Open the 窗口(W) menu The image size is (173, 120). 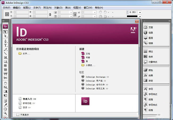click(x=88, y=8)
